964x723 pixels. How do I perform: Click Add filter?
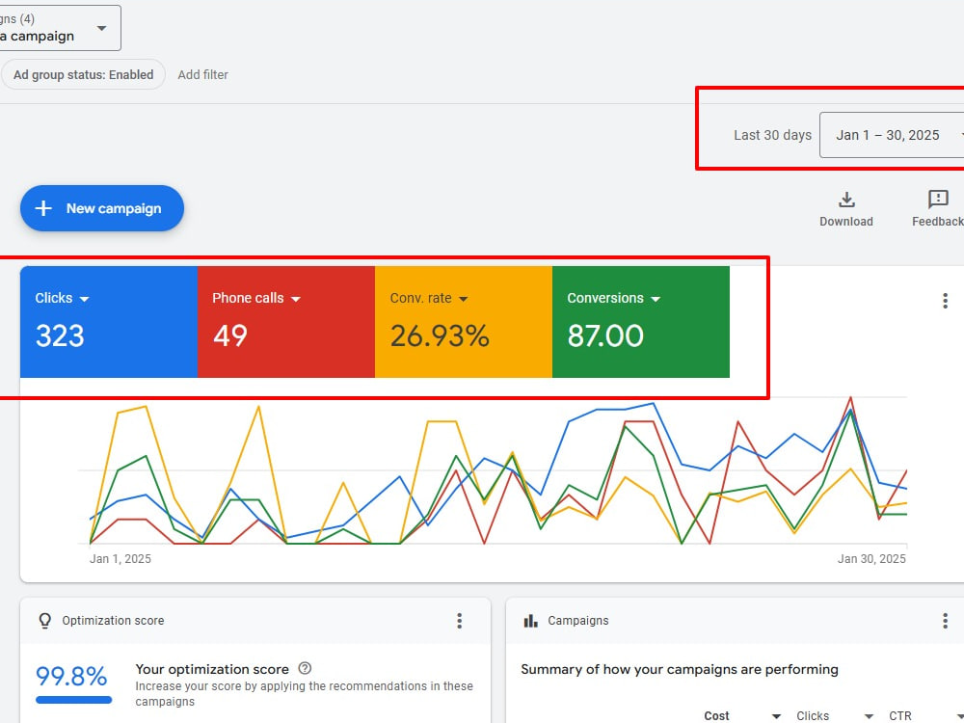pyautogui.click(x=202, y=74)
